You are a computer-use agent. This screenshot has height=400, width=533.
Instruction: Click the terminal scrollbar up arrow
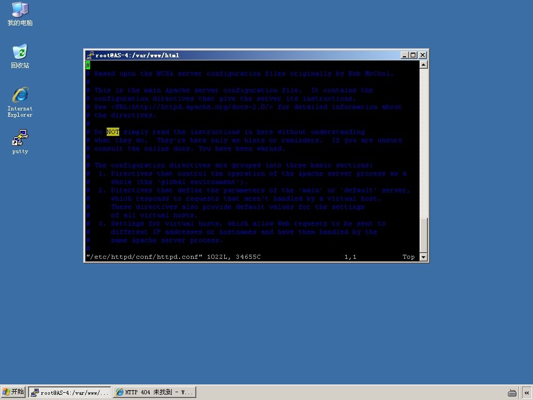(423, 65)
